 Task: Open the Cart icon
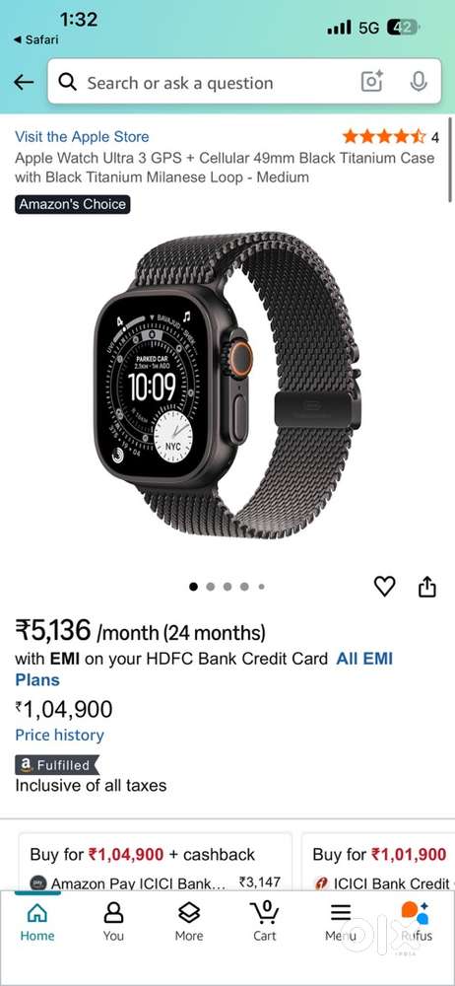(x=265, y=921)
